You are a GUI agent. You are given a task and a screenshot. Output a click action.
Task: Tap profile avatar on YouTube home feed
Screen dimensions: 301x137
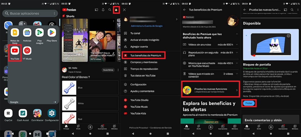coord(116,10)
